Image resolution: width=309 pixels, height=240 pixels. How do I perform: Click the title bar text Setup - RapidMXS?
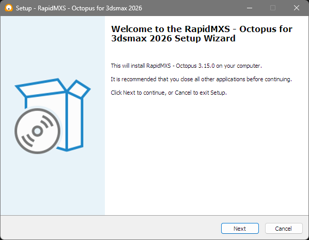(41, 8)
